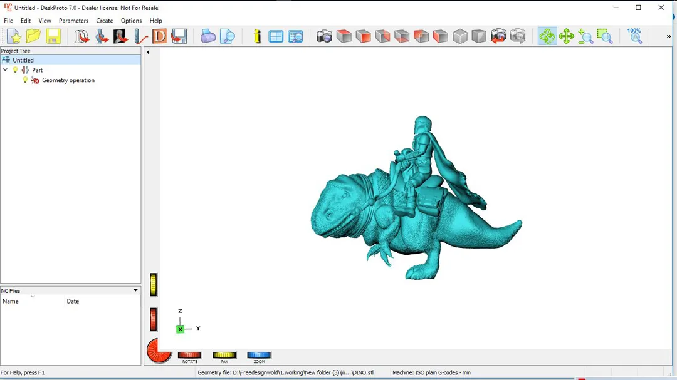Image resolution: width=677 pixels, height=380 pixels.
Task: Click the red vertical thumbwheel
Action: 154,320
